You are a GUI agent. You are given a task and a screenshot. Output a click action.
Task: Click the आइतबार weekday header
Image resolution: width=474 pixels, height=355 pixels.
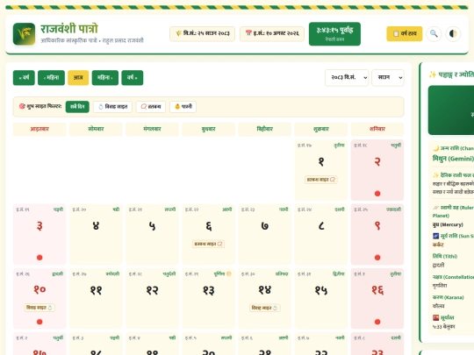(39, 129)
